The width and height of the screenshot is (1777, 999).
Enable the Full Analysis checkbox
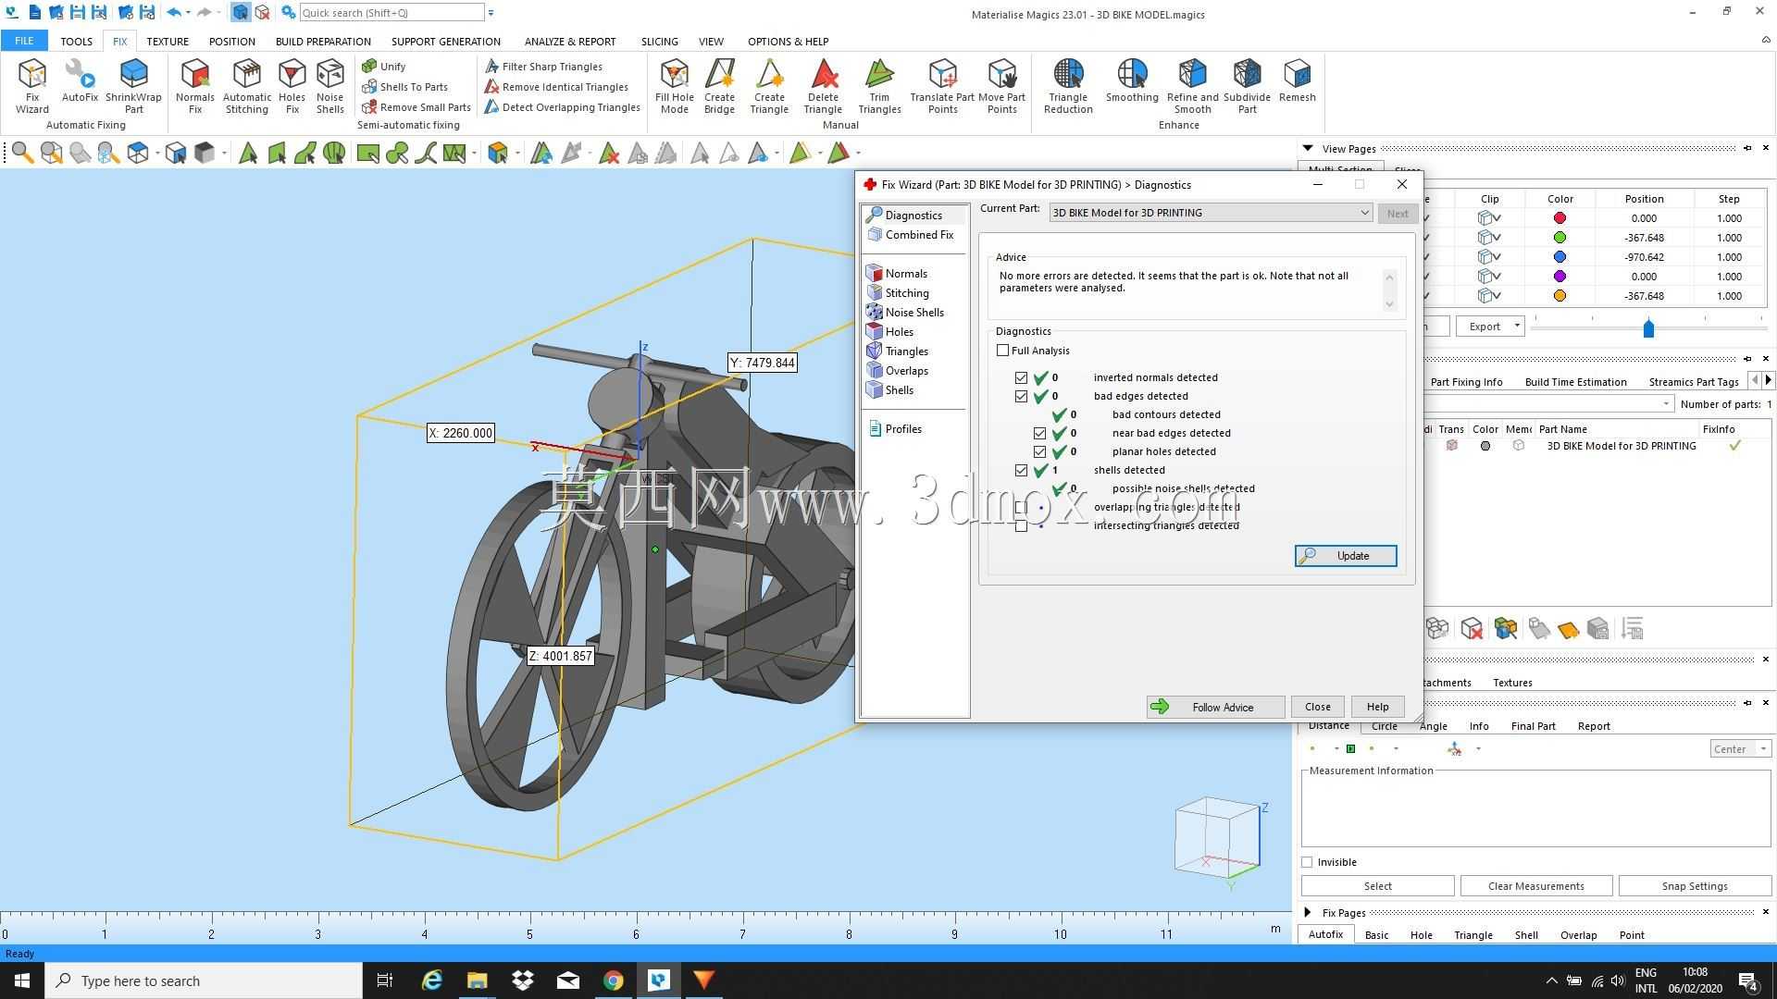pyautogui.click(x=1002, y=351)
